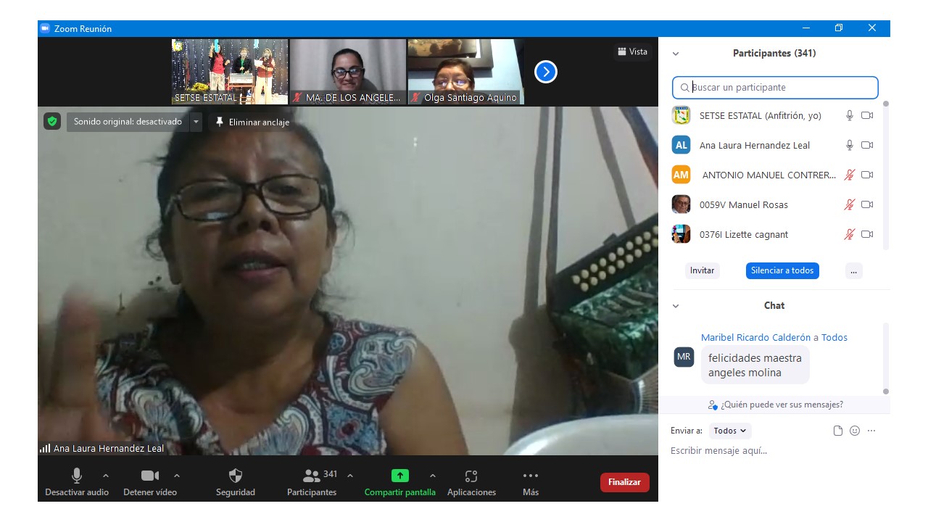The width and height of the screenshot is (928, 522).
Task: Open the Participantes 341 toolbar item
Action: [x=312, y=476]
